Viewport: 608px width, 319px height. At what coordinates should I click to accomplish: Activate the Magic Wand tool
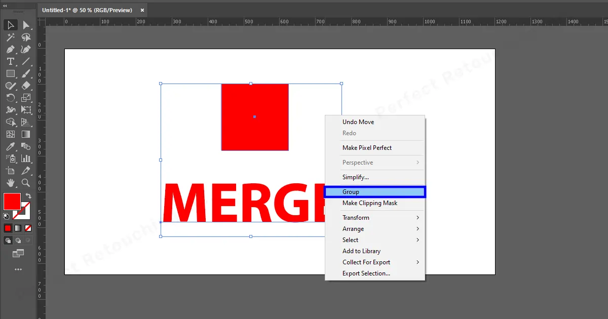[11, 37]
